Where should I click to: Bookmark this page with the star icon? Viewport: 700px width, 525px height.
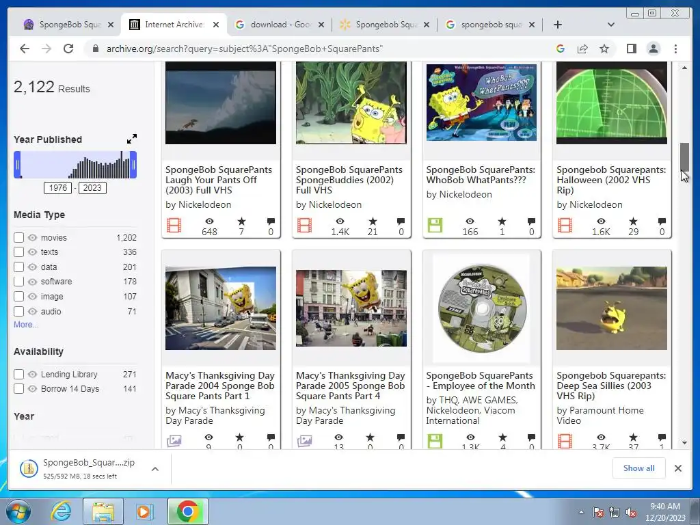(x=604, y=49)
